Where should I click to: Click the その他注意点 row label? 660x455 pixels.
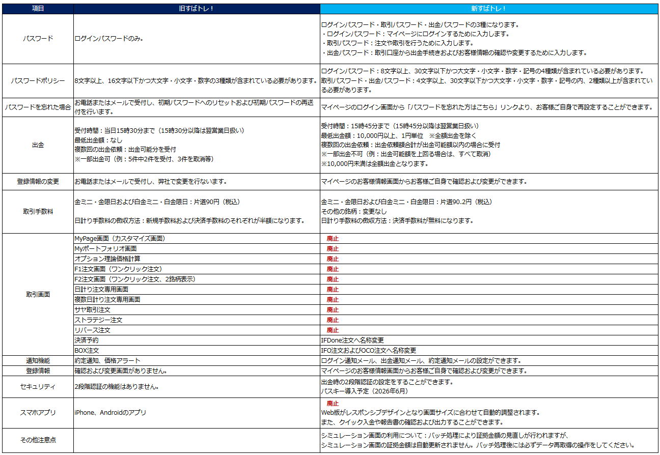click(38, 440)
